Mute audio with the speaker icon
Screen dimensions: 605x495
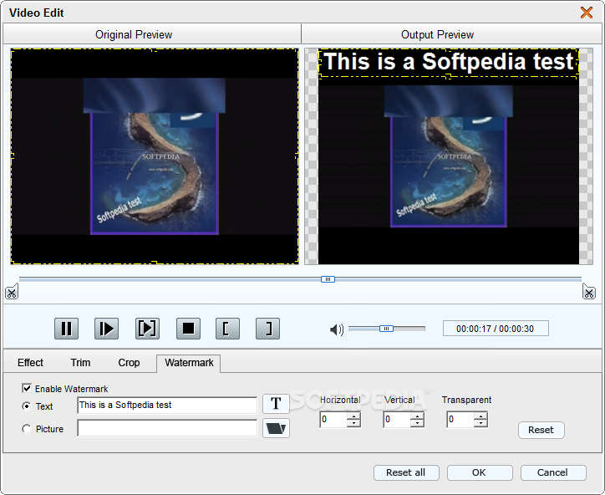pyautogui.click(x=337, y=329)
